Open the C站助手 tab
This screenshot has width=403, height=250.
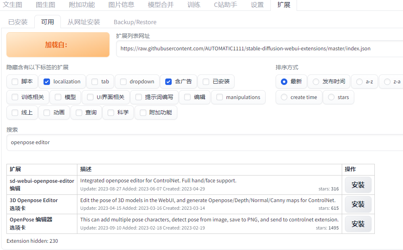tap(225, 5)
